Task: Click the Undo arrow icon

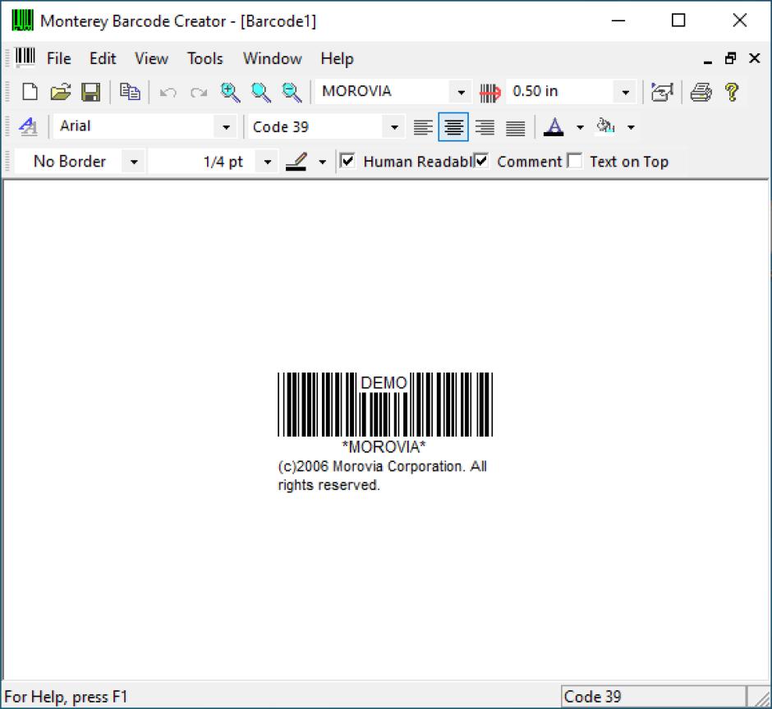Action: click(168, 92)
